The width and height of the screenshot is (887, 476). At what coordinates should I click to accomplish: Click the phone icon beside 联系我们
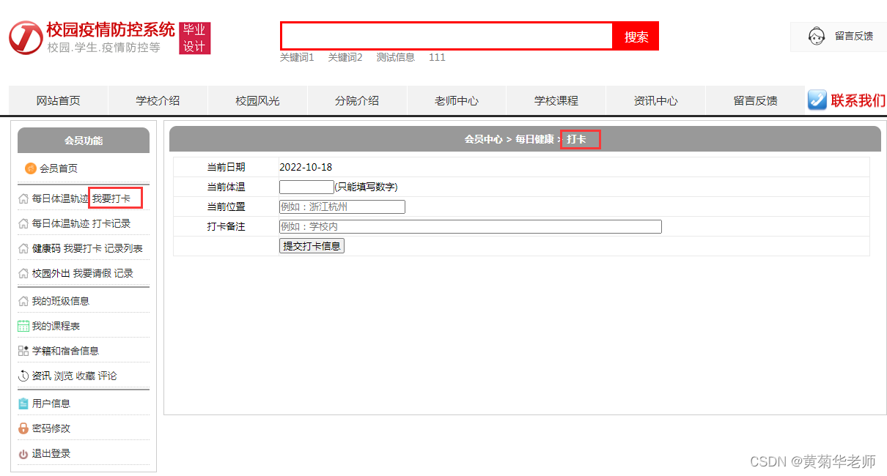coord(817,100)
